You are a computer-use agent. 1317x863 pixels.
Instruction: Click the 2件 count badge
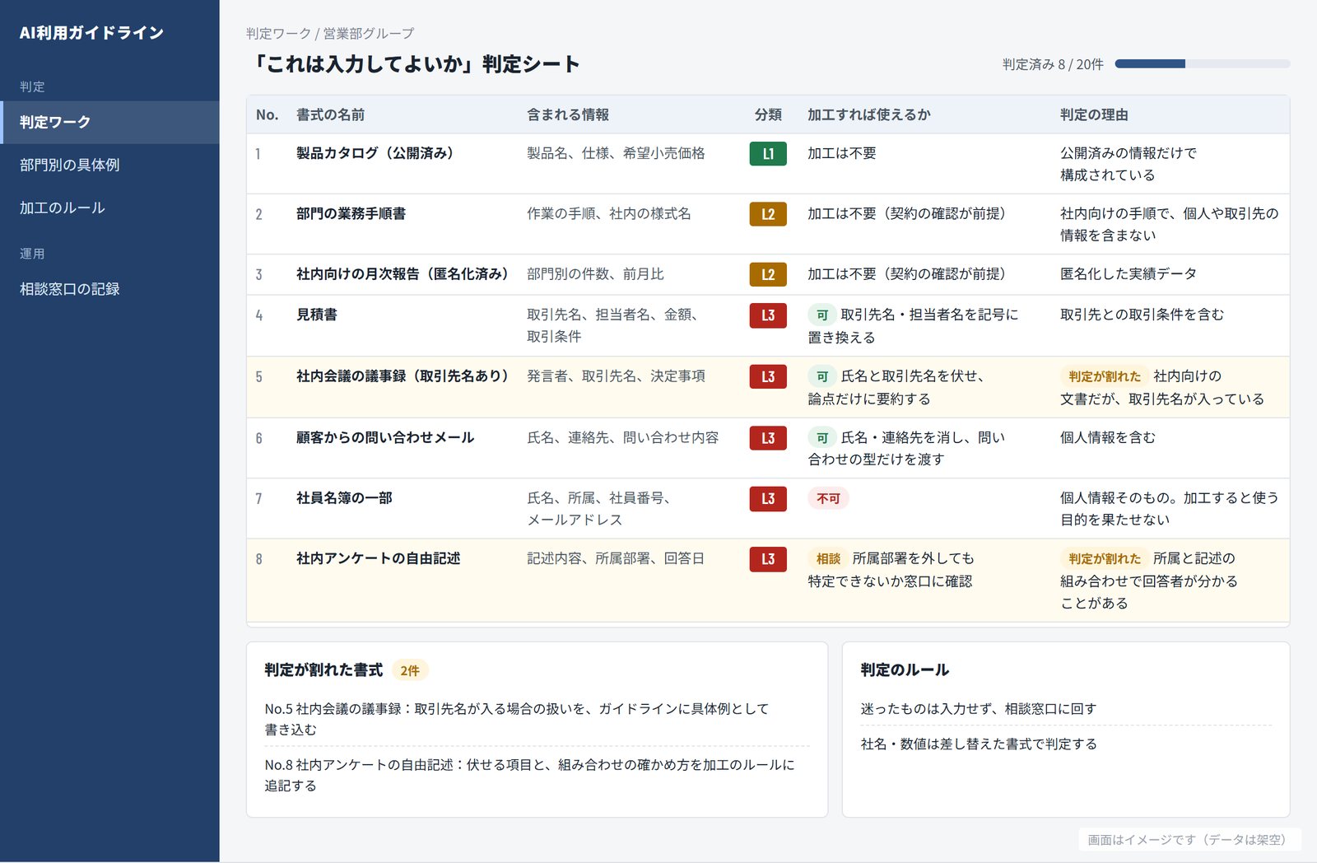[410, 670]
